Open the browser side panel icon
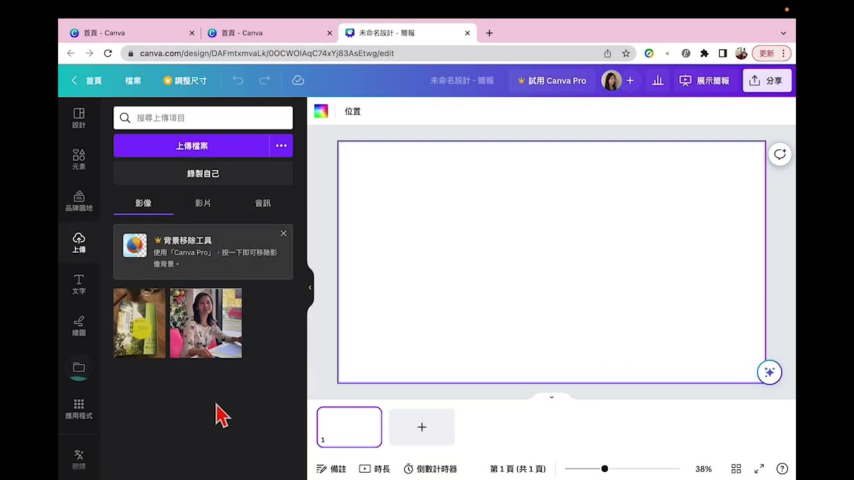 723,53
